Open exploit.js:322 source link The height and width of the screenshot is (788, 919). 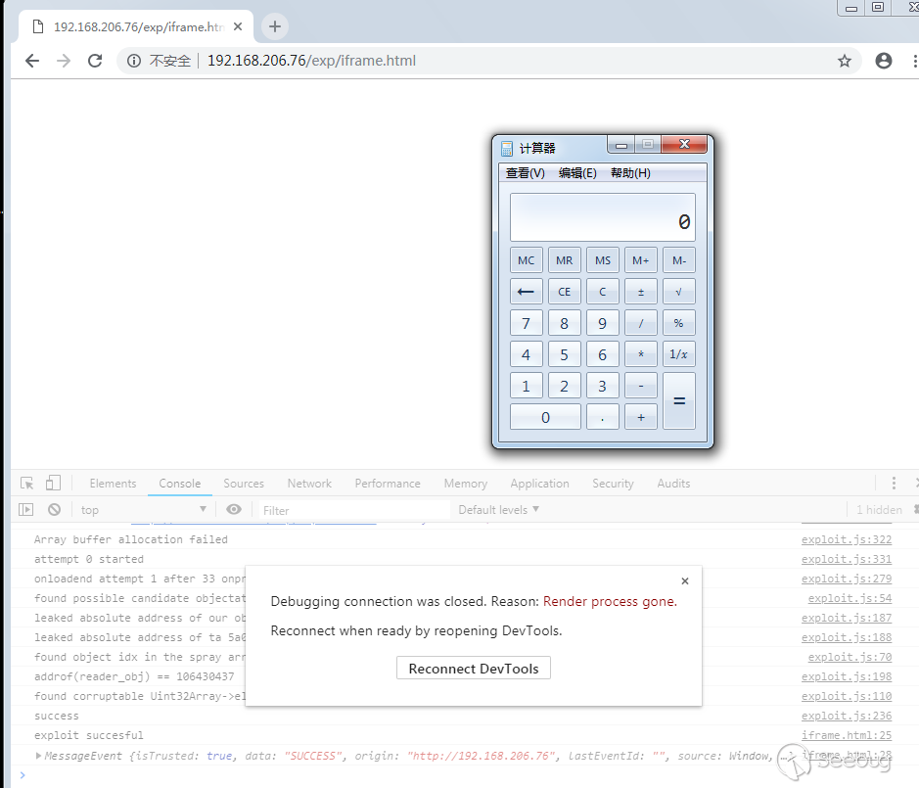pyautogui.click(x=847, y=539)
